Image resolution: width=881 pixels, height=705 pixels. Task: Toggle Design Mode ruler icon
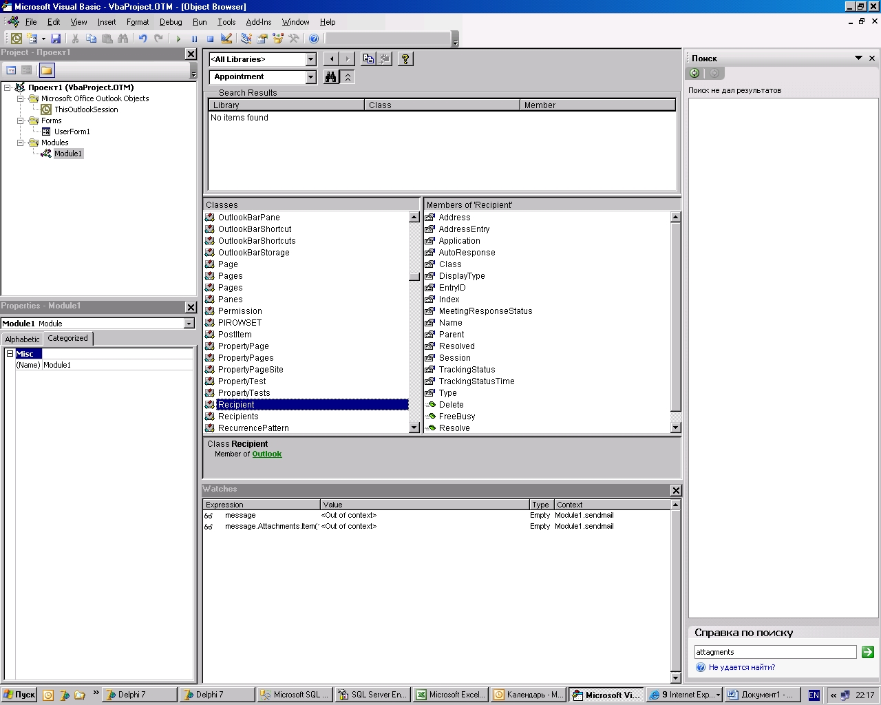point(226,39)
